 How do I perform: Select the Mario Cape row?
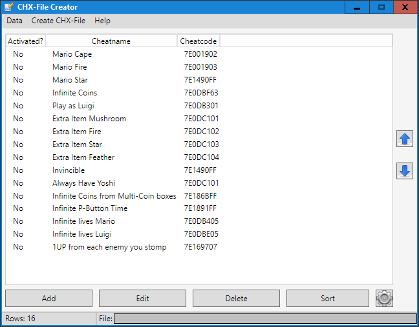pyautogui.click(x=199, y=54)
